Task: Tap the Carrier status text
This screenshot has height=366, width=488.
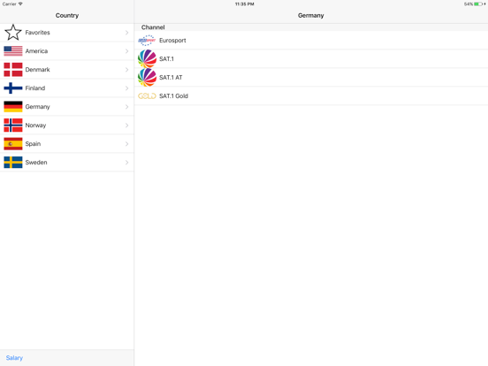Action: tap(10, 4)
